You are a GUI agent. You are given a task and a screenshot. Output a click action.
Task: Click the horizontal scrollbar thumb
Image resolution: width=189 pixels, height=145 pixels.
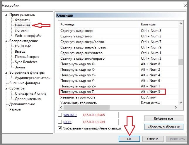coord(86,107)
